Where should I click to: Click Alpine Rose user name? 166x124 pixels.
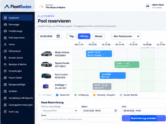(158, 5)
